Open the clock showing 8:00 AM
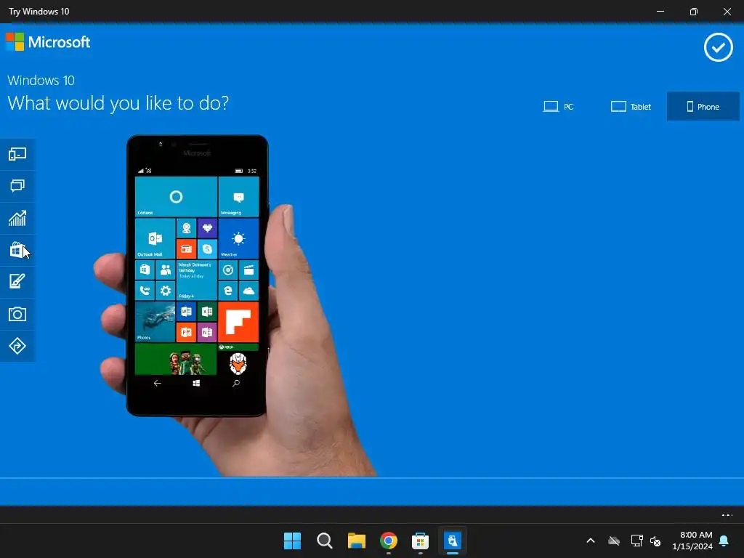The image size is (744, 558). [692, 541]
